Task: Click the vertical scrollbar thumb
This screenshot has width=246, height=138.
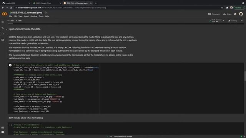Action: tap(245, 76)
